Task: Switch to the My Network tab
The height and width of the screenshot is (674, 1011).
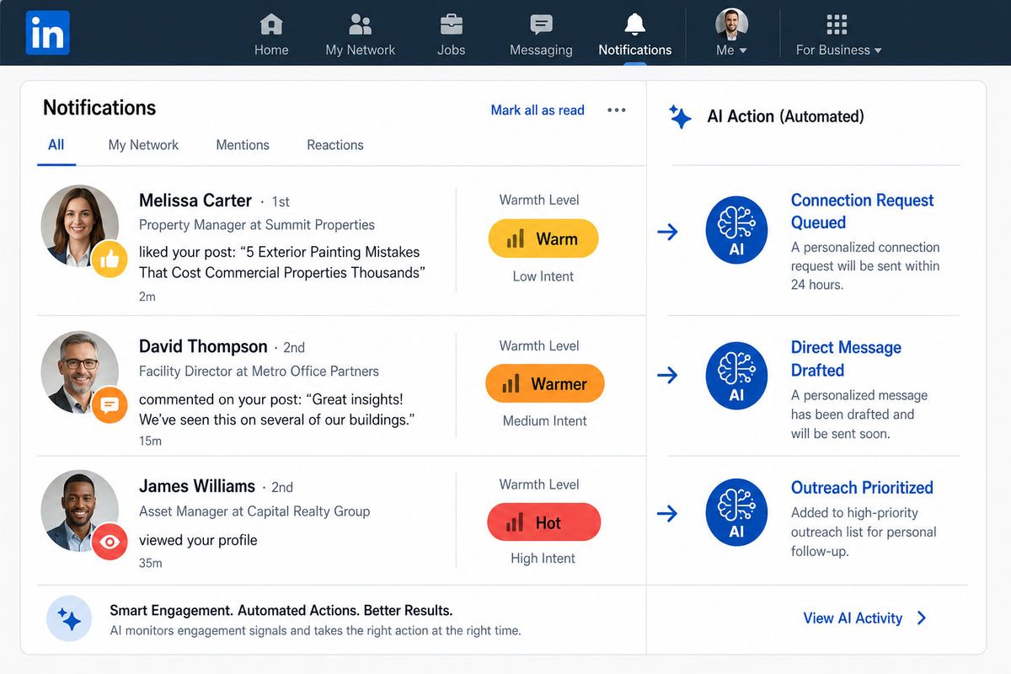Action: coord(143,145)
